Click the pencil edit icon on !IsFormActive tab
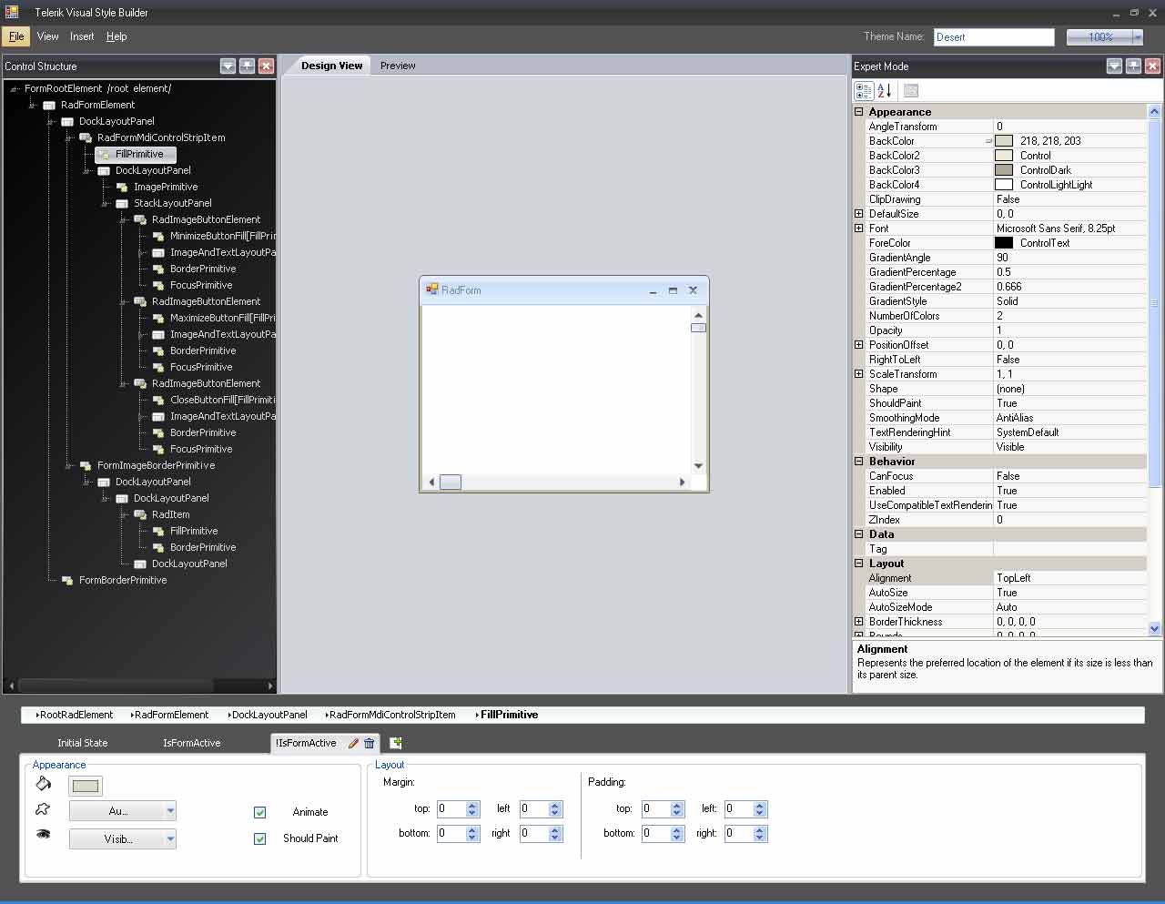The width and height of the screenshot is (1165, 904). [353, 743]
